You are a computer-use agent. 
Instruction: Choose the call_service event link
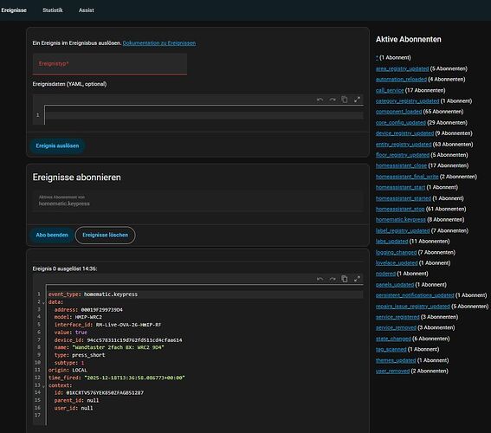click(390, 90)
